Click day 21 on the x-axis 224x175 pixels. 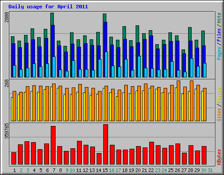point(144,170)
